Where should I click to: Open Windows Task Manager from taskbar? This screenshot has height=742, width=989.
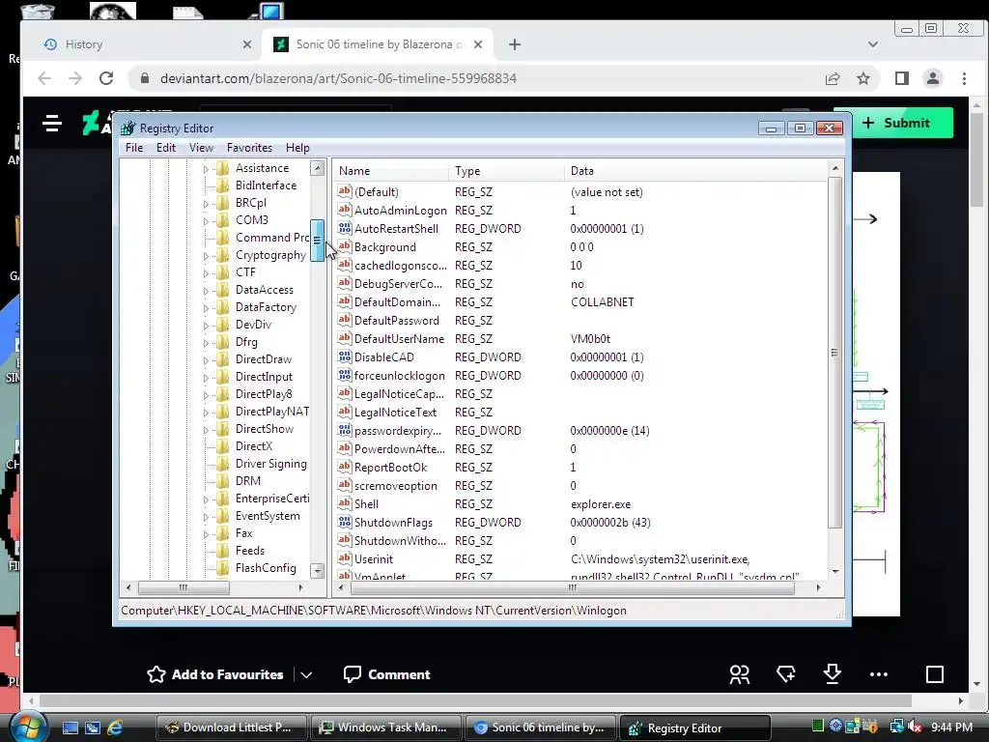click(384, 728)
